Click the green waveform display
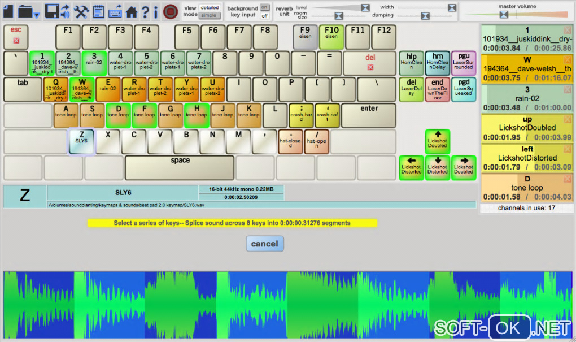The image size is (576, 342). tap(288, 305)
